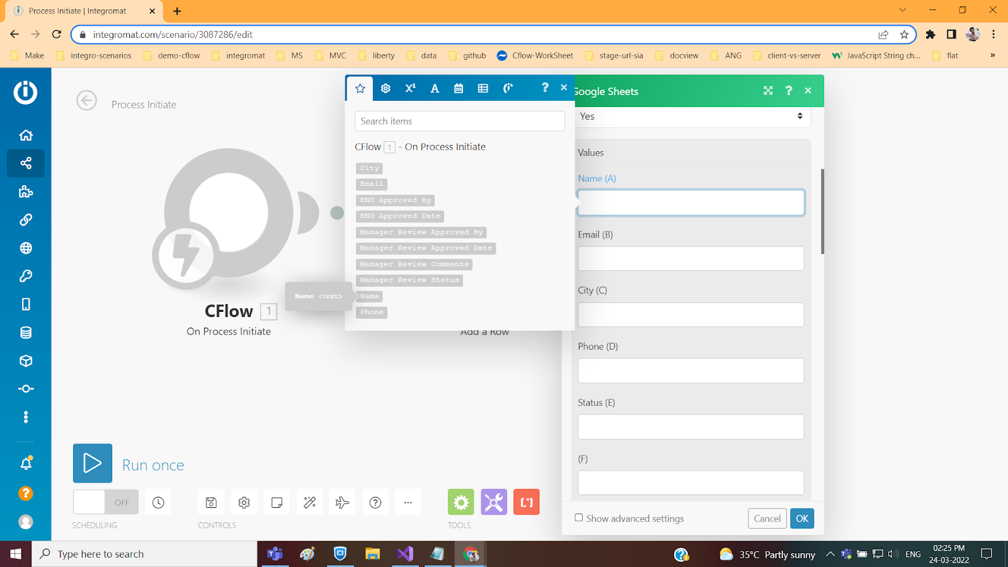
Task: Close the variable picker panel
Action: click(x=564, y=88)
